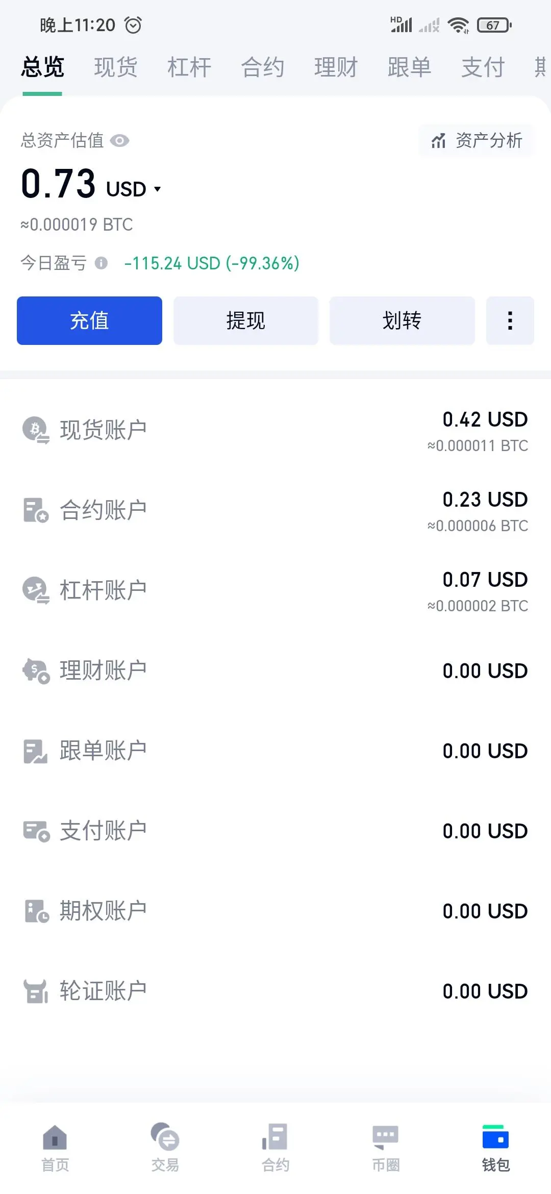Switch to the 杠杆 tab

[x=189, y=67]
